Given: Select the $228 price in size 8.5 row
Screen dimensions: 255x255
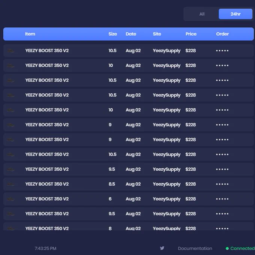Looking at the screenshot, I should pyautogui.click(x=190, y=184).
